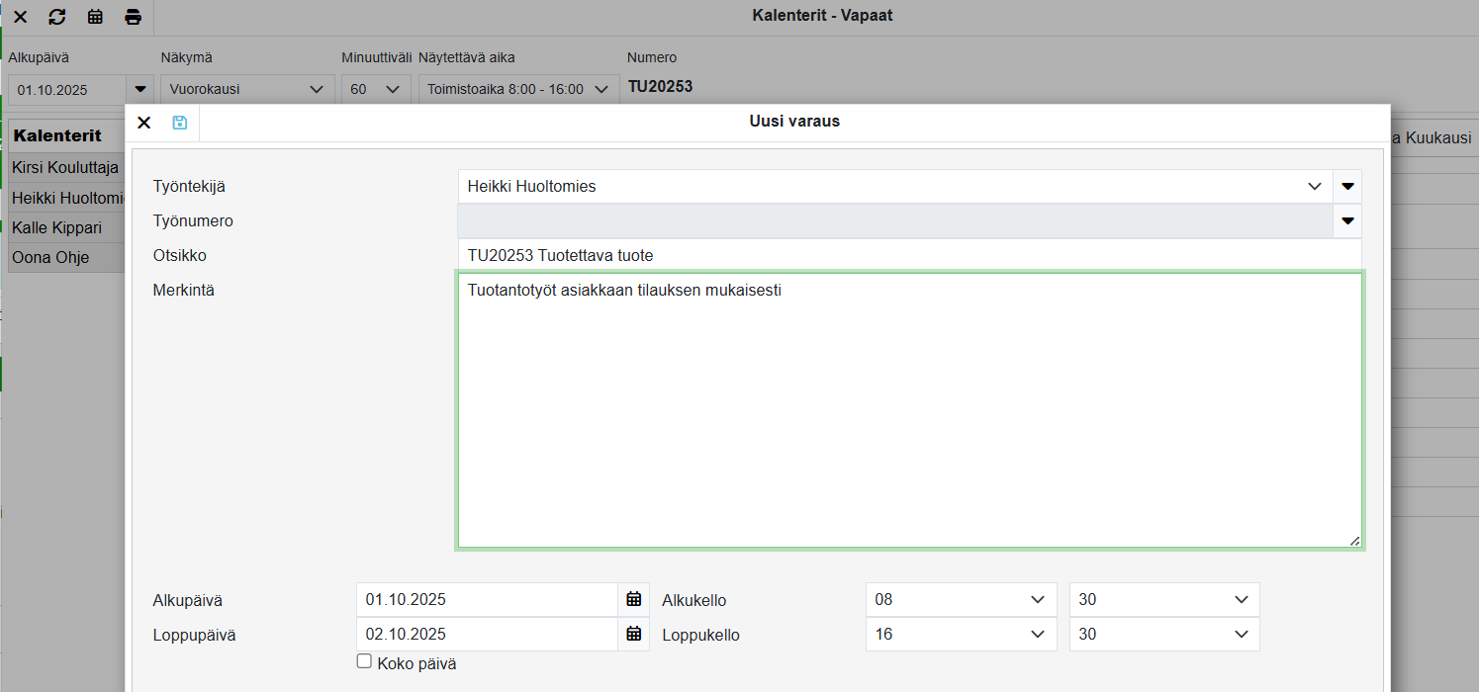The image size is (1479, 692).
Task: Open date picker for Loppupäivä in dialog
Action: tap(634, 634)
